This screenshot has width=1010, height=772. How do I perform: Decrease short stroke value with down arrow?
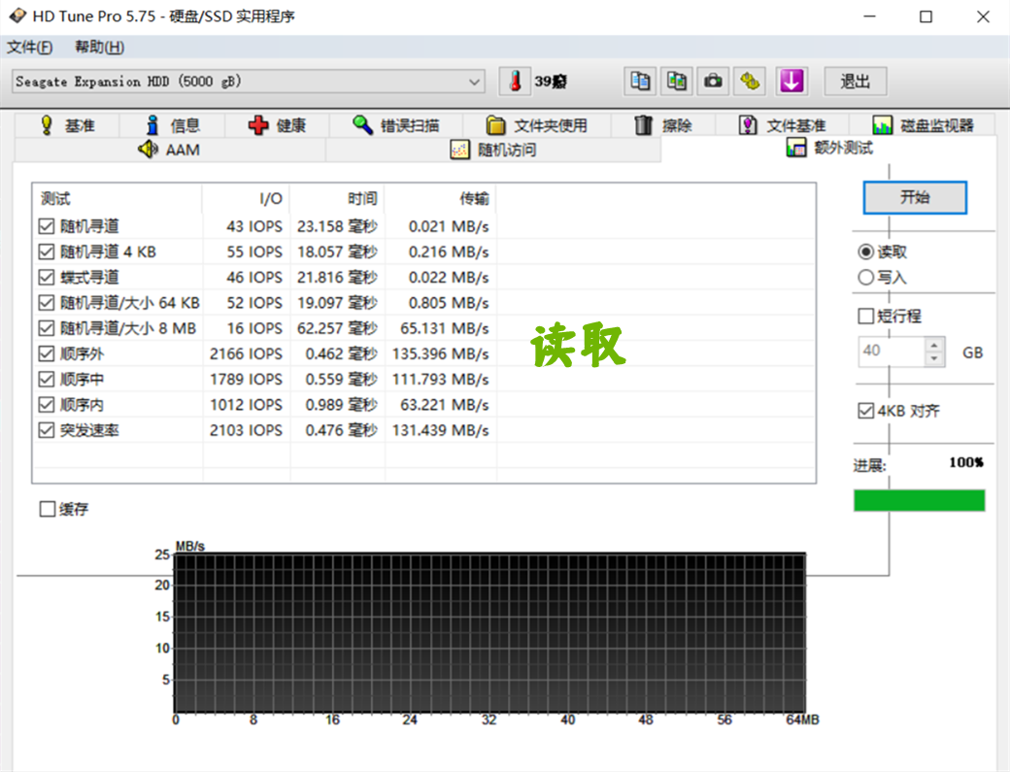tap(934, 358)
